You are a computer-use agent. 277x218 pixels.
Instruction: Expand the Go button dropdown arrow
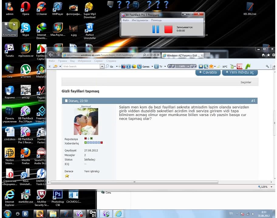117,67
